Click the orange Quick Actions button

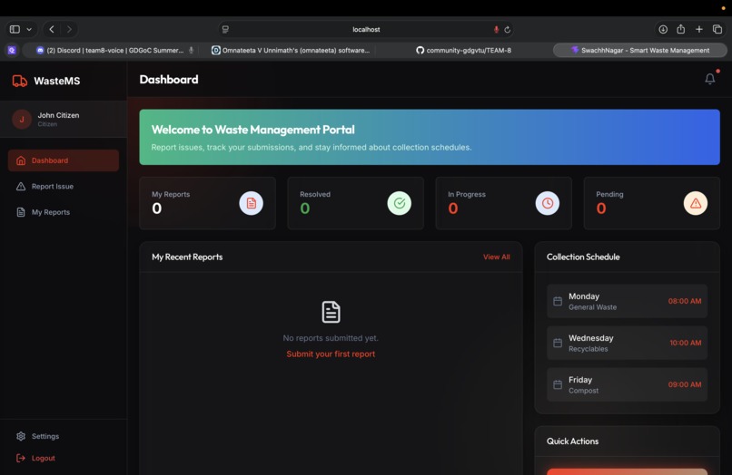pos(627,471)
